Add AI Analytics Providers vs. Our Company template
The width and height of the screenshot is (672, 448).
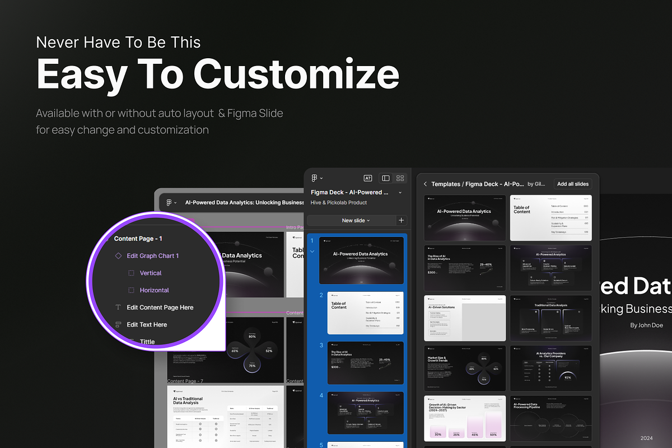point(551,368)
